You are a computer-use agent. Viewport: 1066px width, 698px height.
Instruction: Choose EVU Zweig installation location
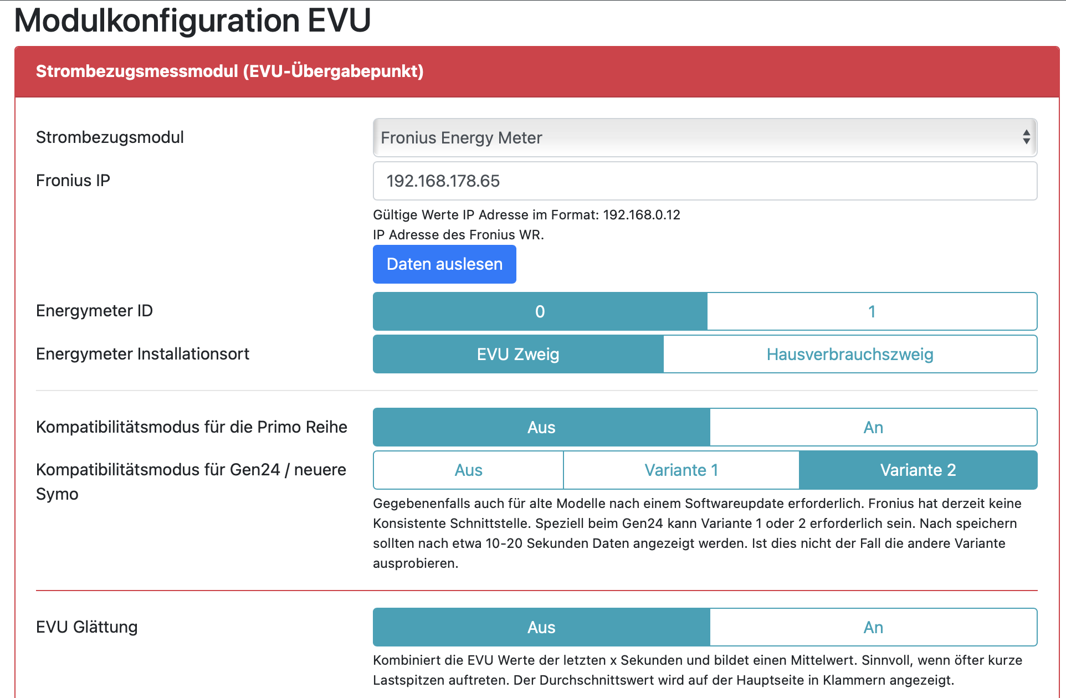[x=517, y=354]
